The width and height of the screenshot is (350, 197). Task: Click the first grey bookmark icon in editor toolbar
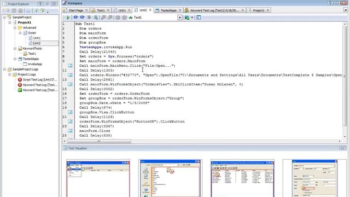click(103, 18)
